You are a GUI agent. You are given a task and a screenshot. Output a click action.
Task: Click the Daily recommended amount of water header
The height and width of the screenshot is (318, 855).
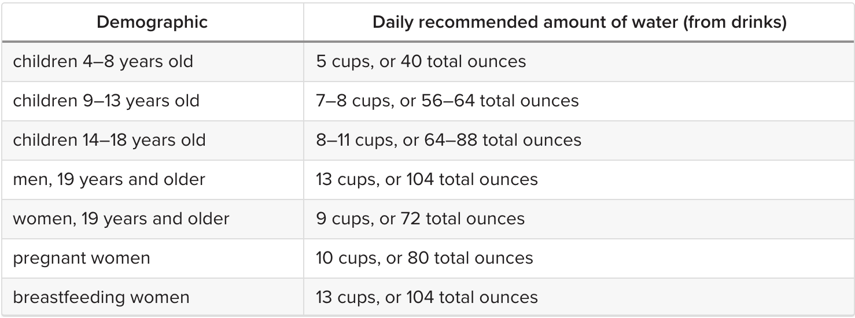pos(579,23)
